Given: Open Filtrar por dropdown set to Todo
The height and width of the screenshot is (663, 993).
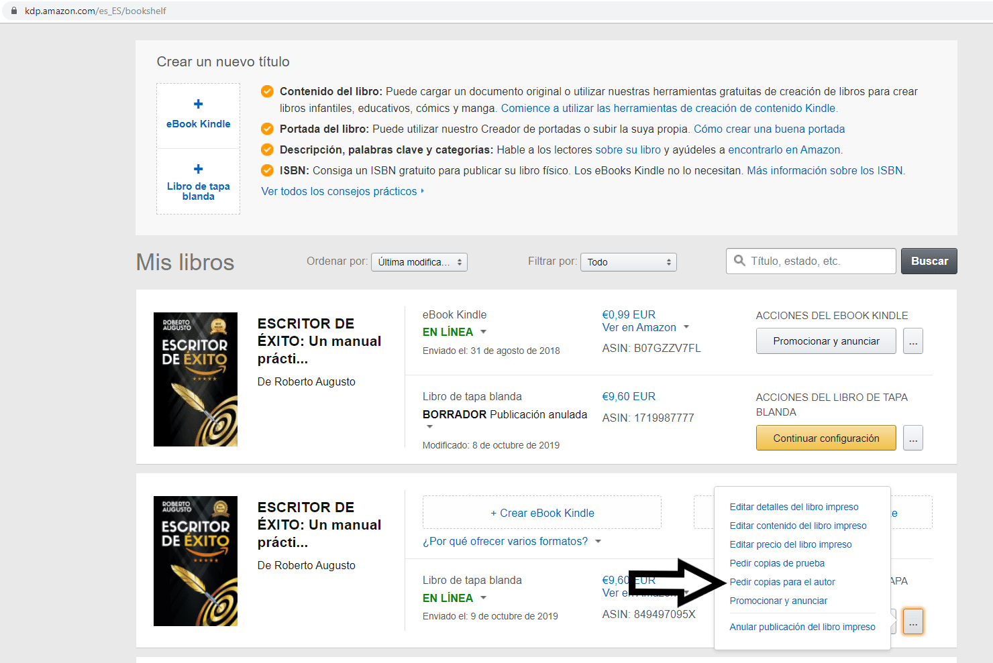Looking at the screenshot, I should 629,262.
